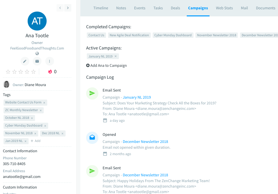Set rating to three stars
278x194 pixels.
coord(21,72)
